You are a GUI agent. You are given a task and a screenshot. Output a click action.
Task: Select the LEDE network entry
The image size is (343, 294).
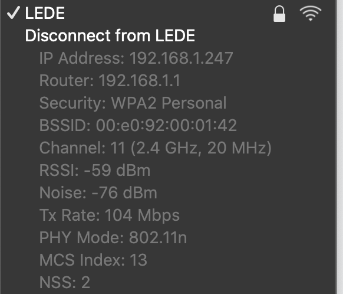click(x=169, y=13)
